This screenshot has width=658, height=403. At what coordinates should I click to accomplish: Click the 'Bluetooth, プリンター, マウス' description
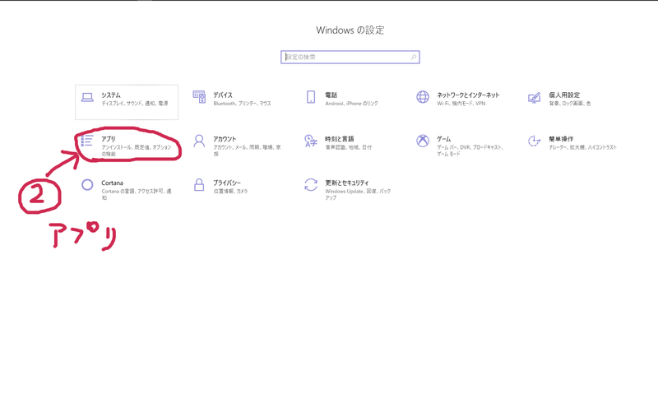(x=242, y=104)
